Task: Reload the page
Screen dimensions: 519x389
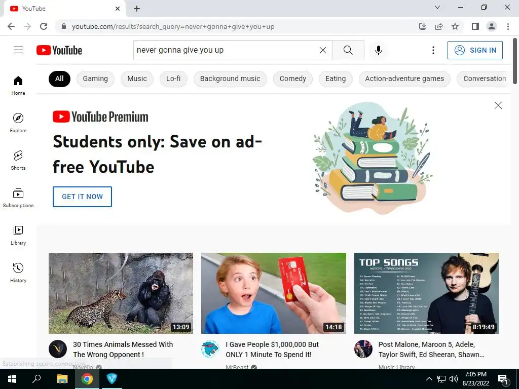Action: 44,26
